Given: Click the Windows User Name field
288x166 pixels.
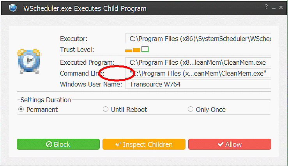Looking at the screenshot, I should point(198,84).
